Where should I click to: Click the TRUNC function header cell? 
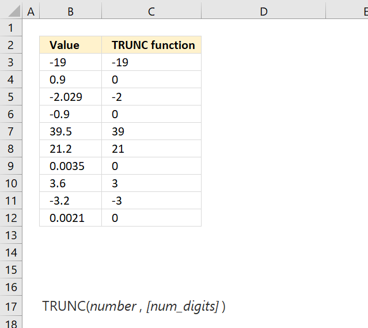click(151, 45)
